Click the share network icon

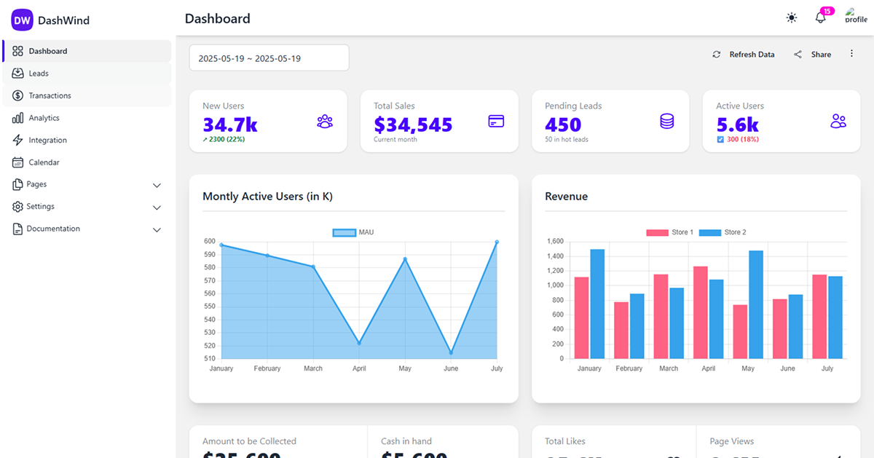[798, 55]
